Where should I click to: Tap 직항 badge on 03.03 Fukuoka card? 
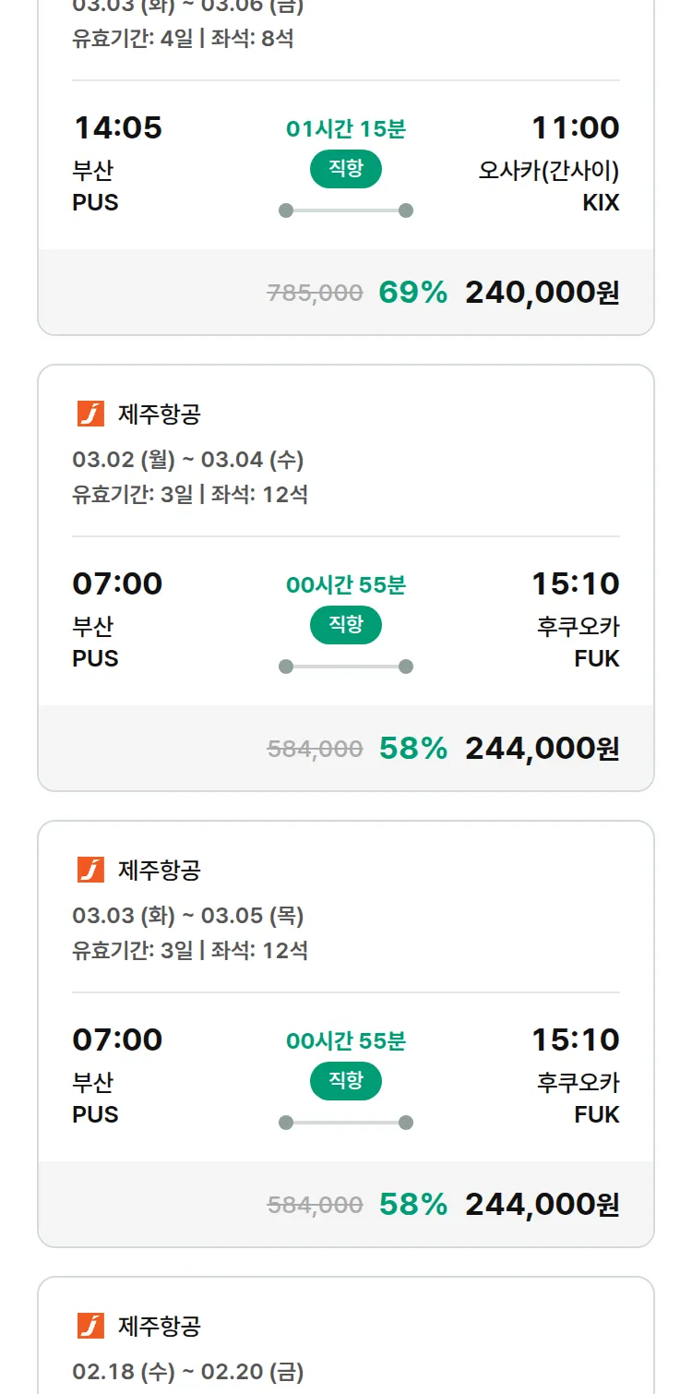coord(346,1082)
